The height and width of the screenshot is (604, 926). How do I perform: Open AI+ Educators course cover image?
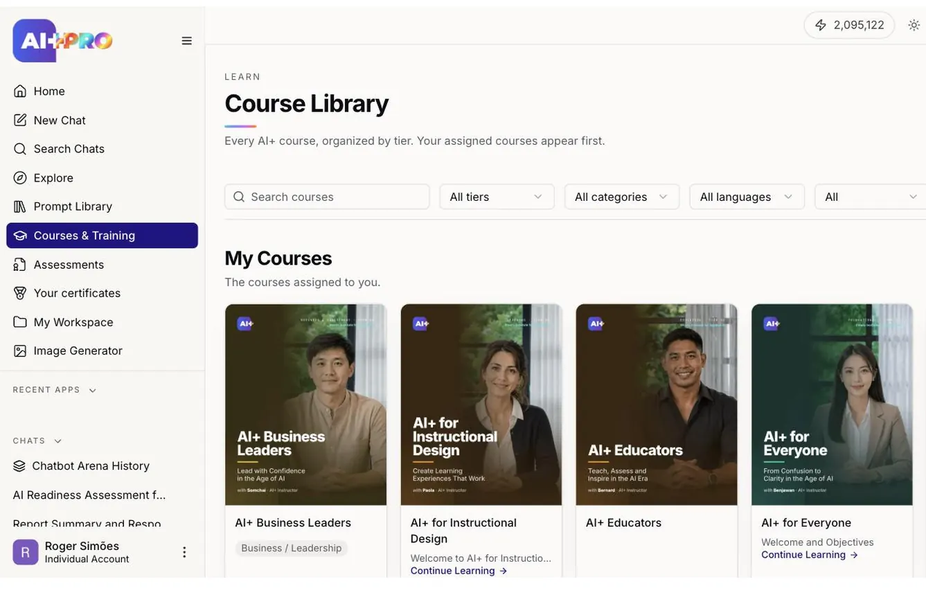click(657, 405)
